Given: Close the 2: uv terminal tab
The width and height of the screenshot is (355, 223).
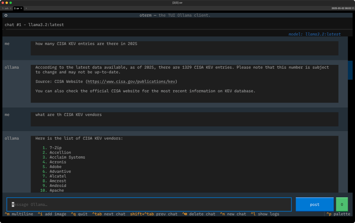Looking at the screenshot, I should (21, 8).
